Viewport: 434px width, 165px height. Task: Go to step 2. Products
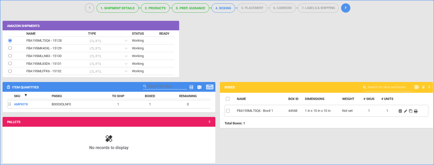click(155, 8)
